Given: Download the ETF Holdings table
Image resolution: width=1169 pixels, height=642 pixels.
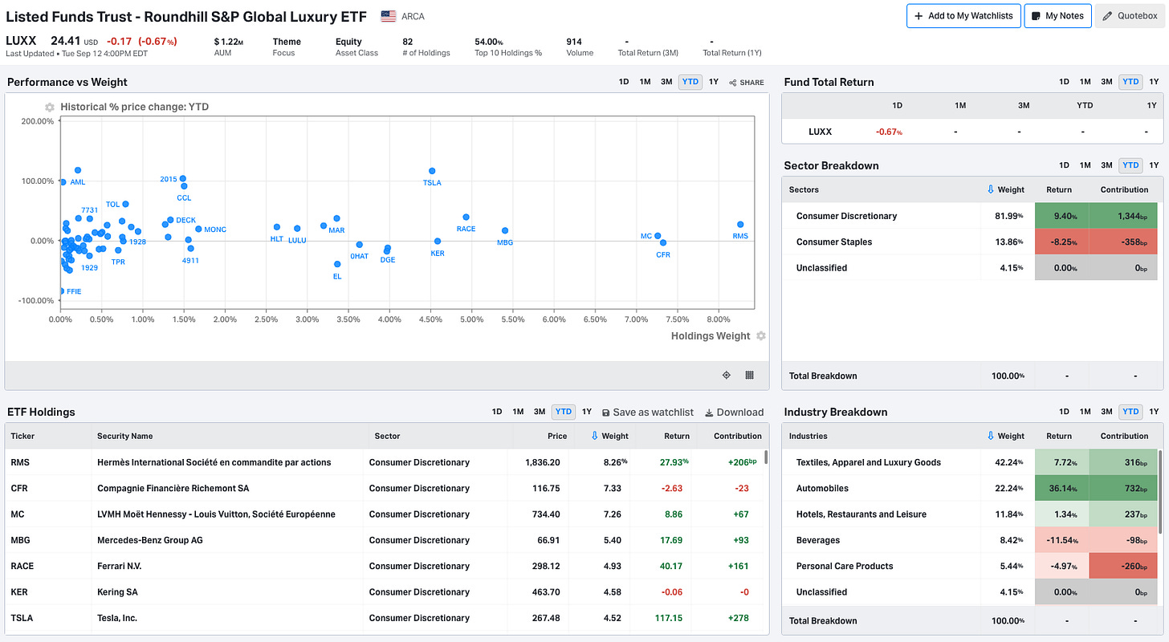Looking at the screenshot, I should point(734,412).
